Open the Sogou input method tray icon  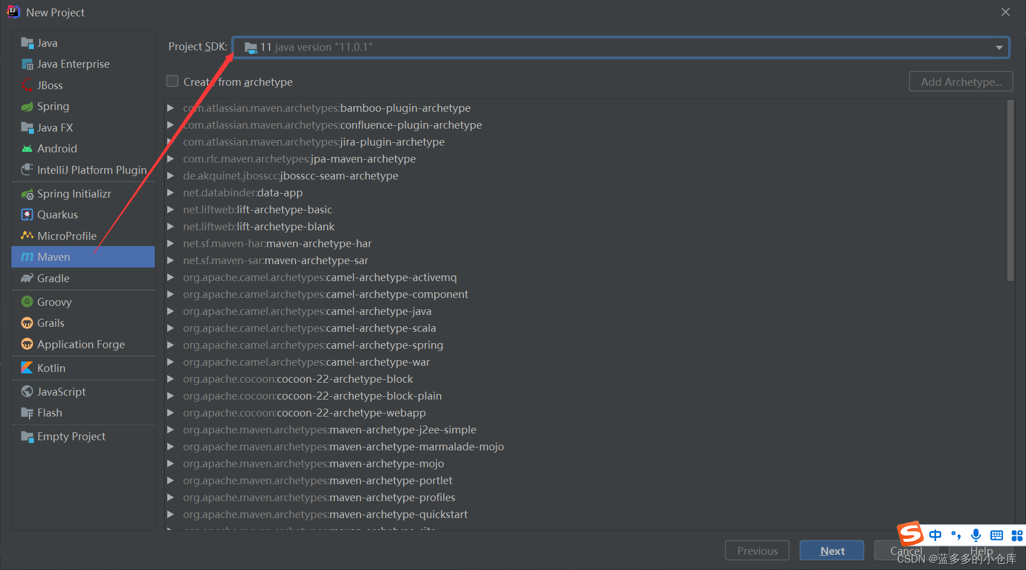910,533
